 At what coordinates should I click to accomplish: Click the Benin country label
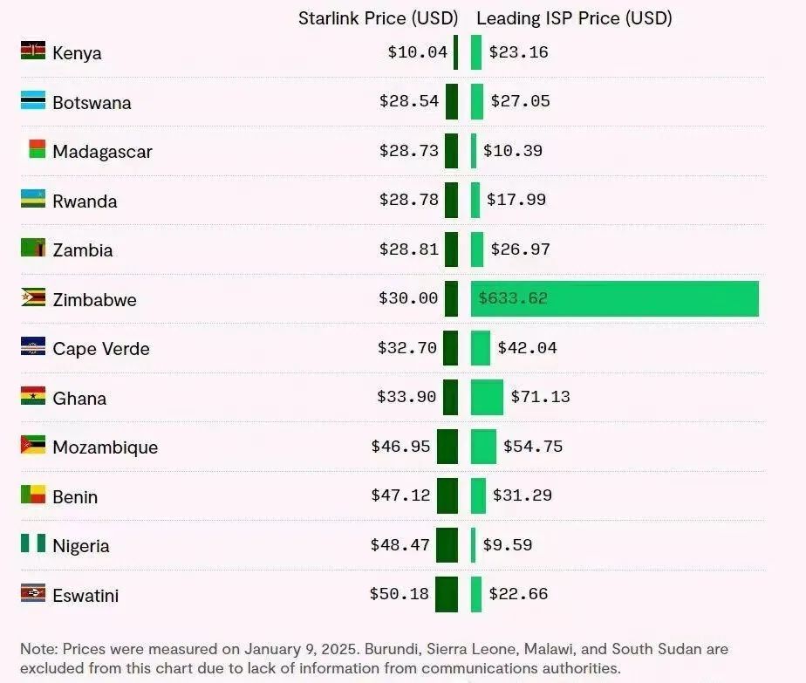click(75, 497)
